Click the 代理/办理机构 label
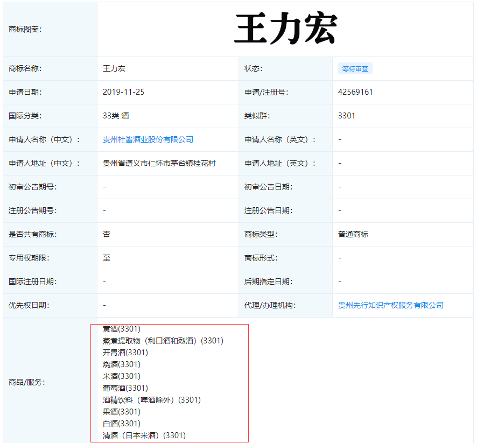Screen dimensions: 477x443 [x=270, y=305]
